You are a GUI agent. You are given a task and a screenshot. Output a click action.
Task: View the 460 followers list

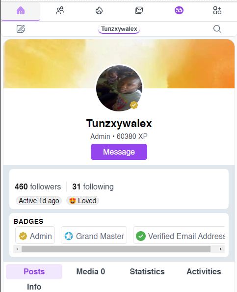(x=38, y=186)
